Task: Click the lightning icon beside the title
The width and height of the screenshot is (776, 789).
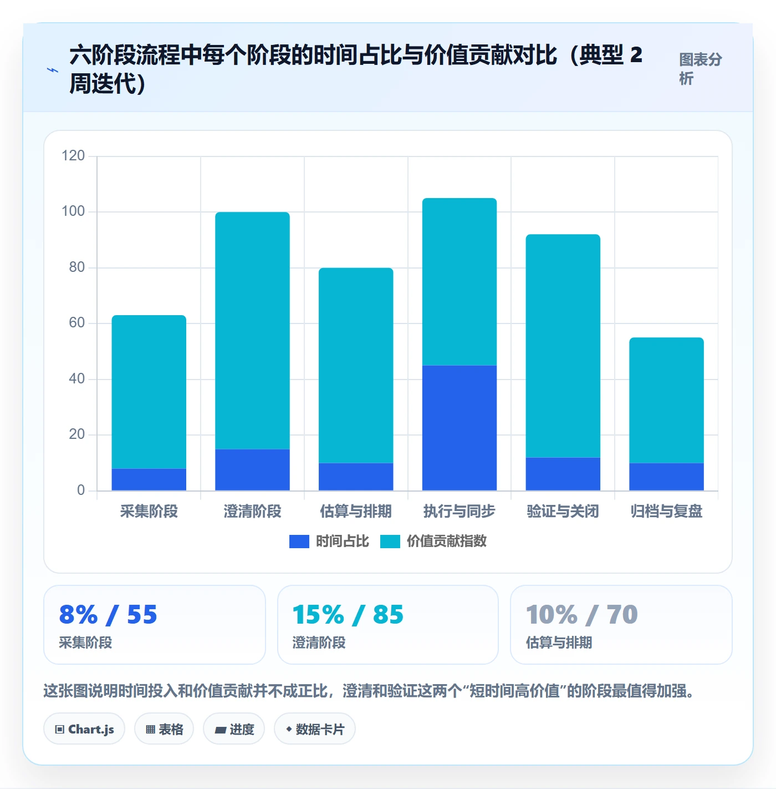Action: (x=53, y=70)
